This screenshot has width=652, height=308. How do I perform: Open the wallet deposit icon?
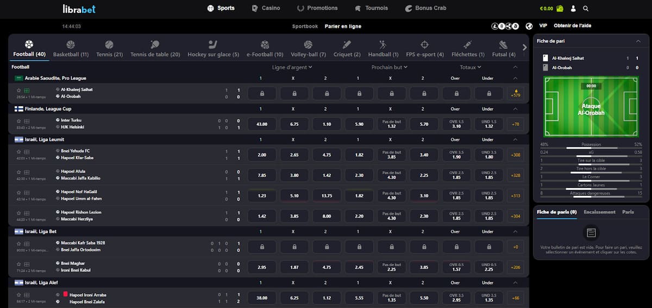point(560,8)
